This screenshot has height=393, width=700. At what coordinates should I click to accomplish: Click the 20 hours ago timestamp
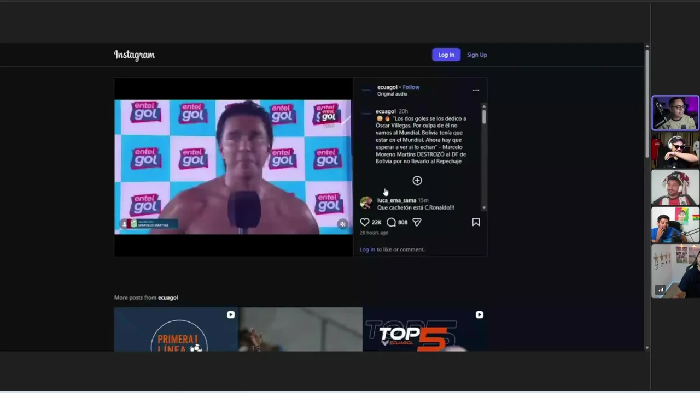374,233
